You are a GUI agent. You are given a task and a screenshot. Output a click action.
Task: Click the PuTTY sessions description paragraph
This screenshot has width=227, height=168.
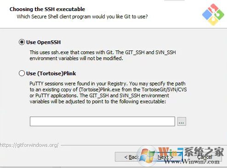[108, 92]
